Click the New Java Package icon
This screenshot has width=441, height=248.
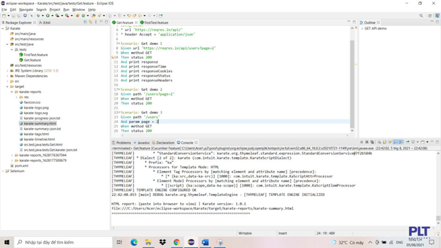point(77,16)
